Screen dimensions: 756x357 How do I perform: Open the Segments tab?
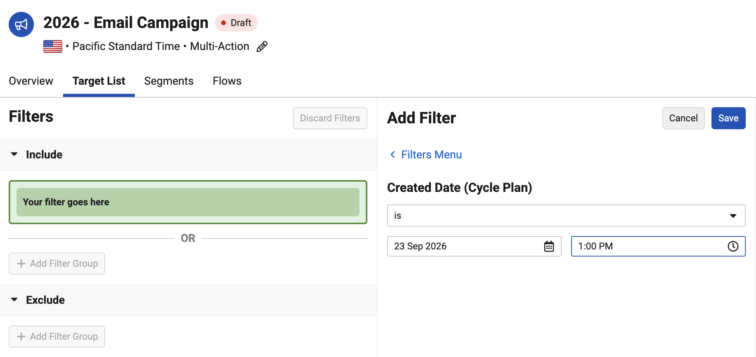pyautogui.click(x=169, y=81)
